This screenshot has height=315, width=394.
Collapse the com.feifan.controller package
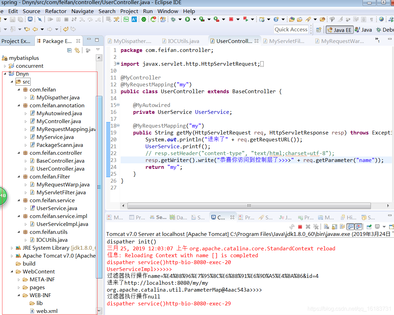tap(19, 153)
